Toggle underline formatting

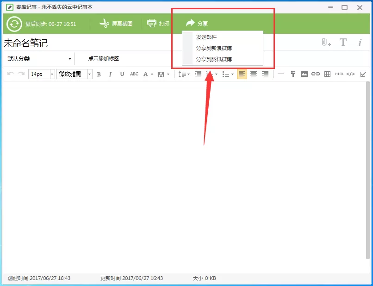122,74
